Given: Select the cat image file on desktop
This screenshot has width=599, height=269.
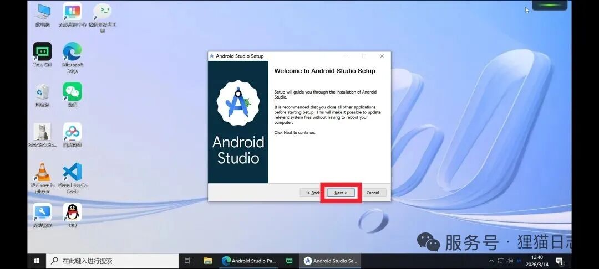Looking at the screenshot, I should 42,135.
